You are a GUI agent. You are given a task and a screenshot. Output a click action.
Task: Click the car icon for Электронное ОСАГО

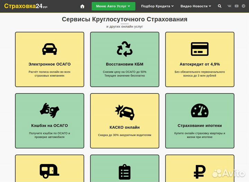coord(49,49)
